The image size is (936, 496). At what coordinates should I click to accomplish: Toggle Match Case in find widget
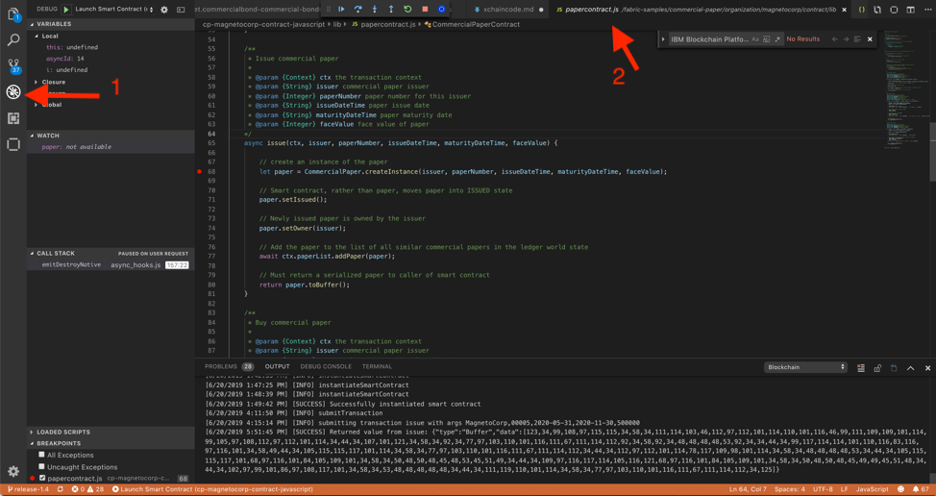(x=755, y=38)
